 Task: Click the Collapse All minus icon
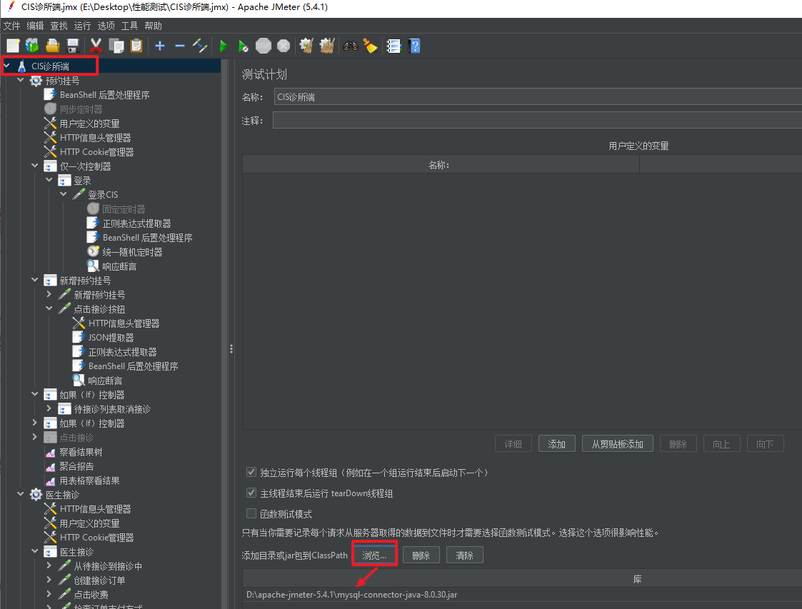179,46
